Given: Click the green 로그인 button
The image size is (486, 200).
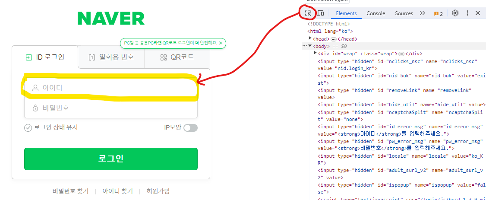Looking at the screenshot, I should click(x=111, y=159).
